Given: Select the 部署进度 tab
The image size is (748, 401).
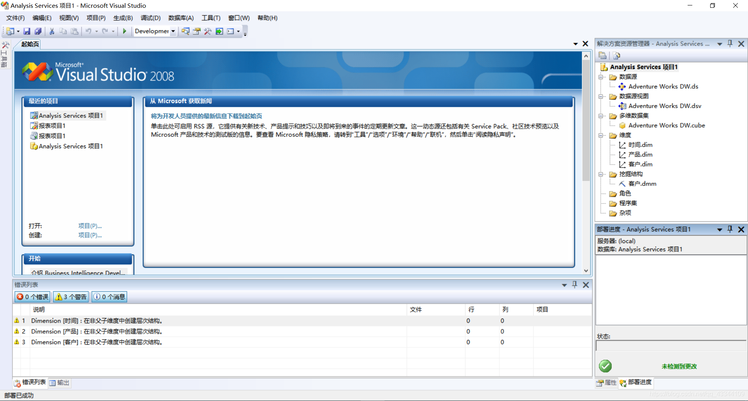Looking at the screenshot, I should (636, 383).
